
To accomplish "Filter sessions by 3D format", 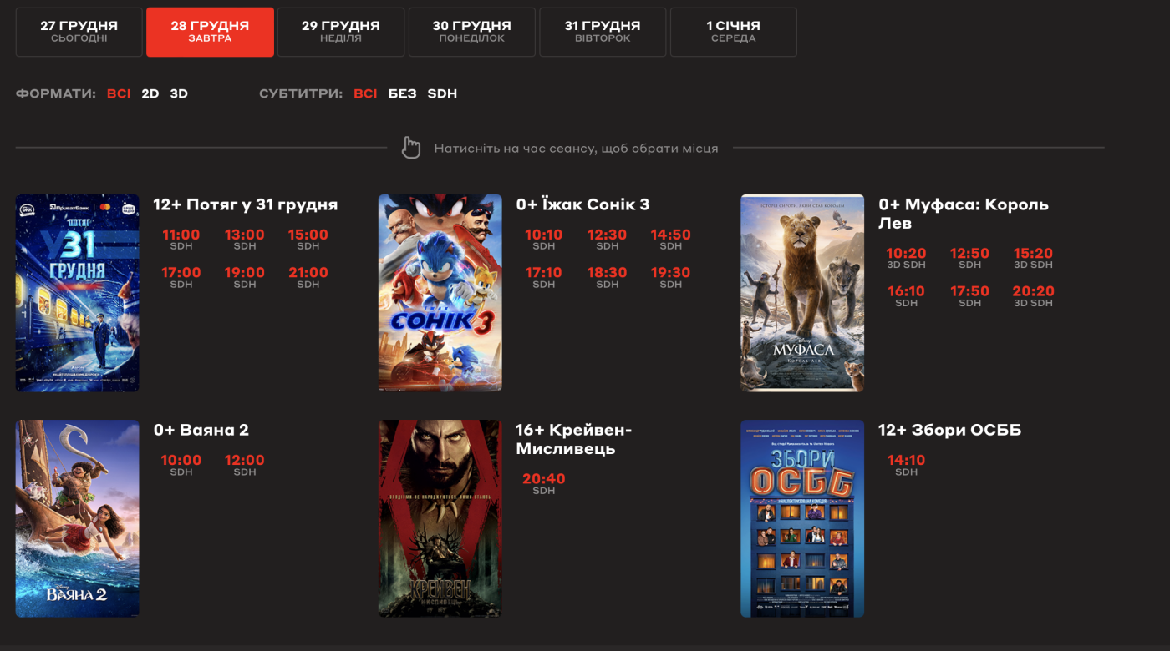I will coord(179,94).
